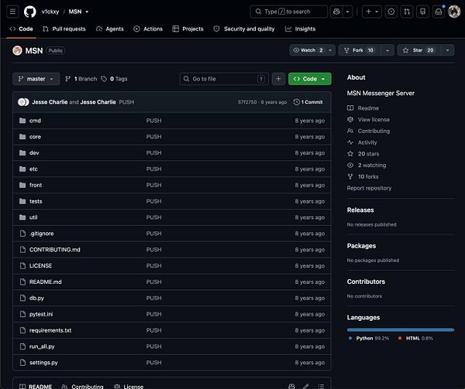Switch to the Agents tab
Image resolution: width=465 pixels, height=389 pixels.
coord(110,29)
